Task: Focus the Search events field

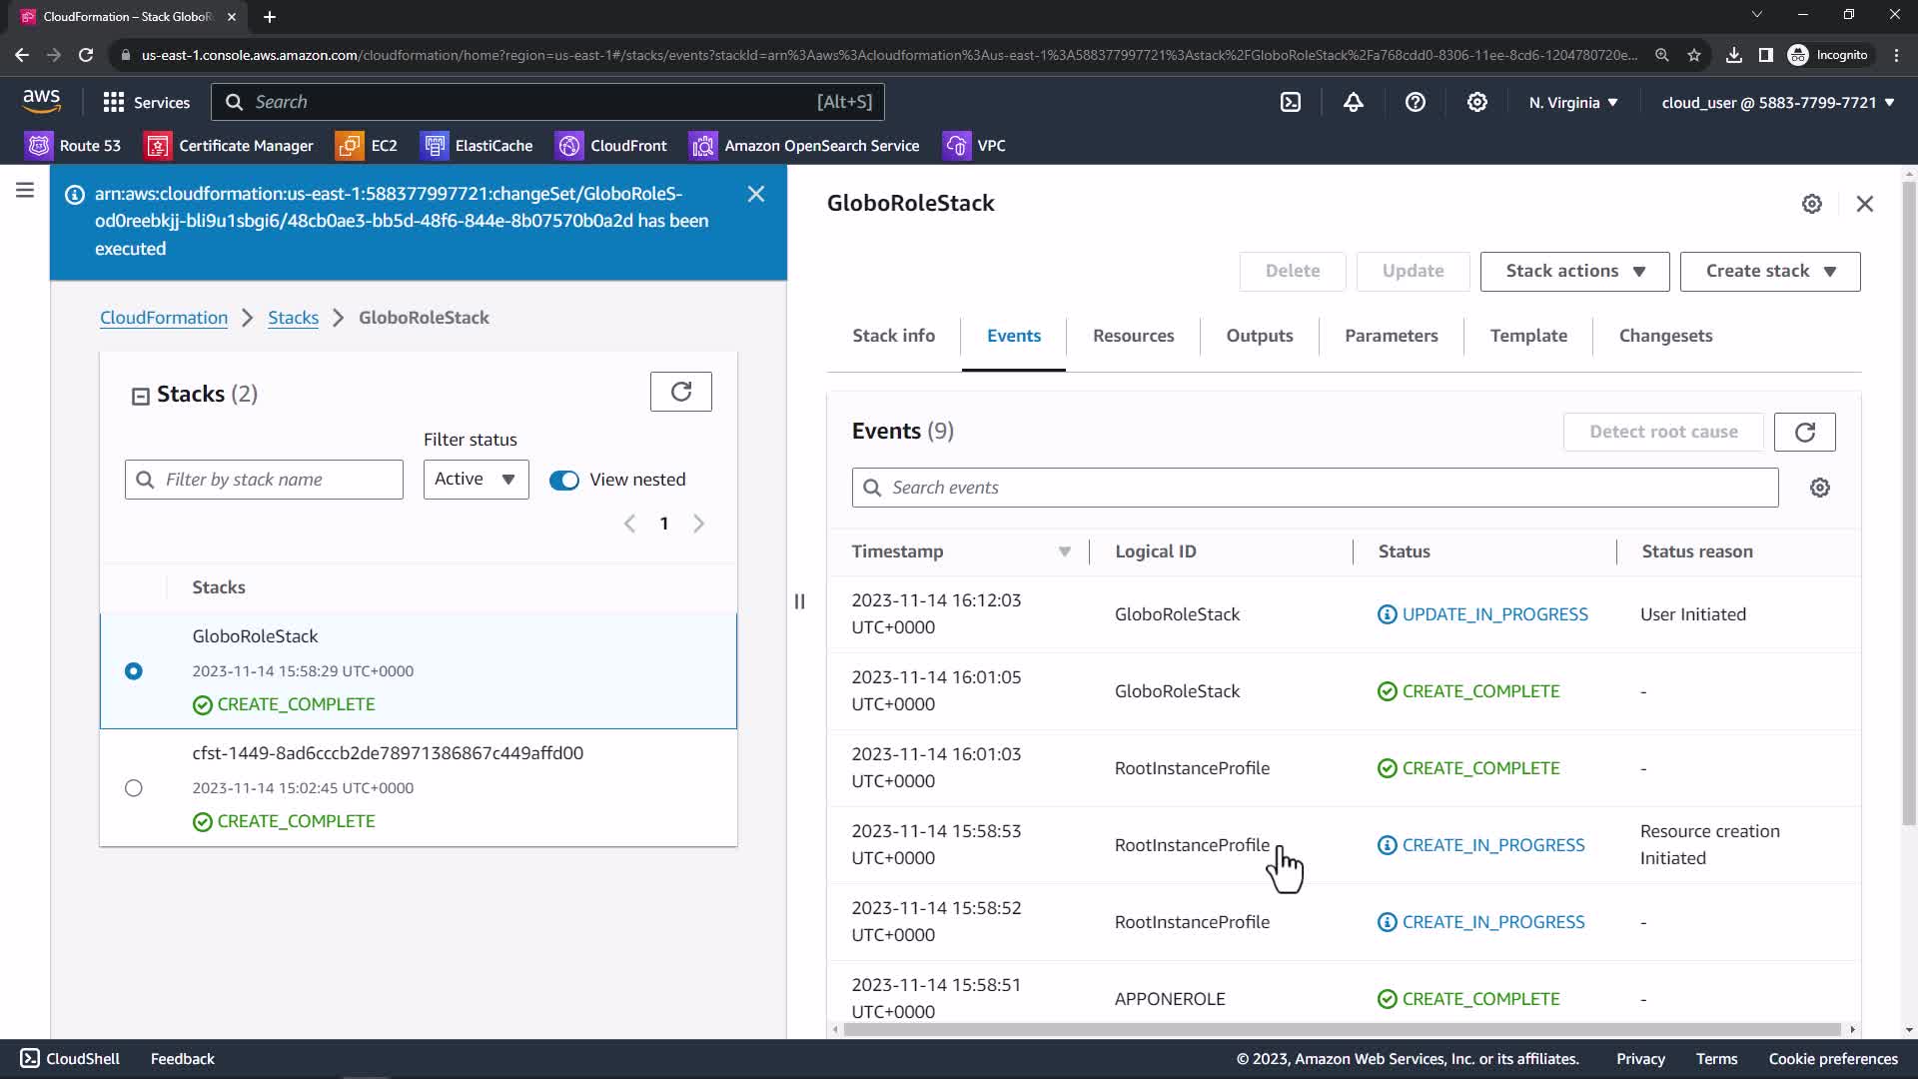Action: point(1315,488)
